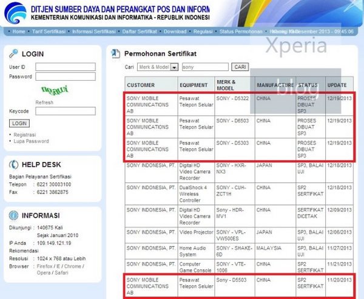Open the Merk & Model search dropdown

coord(158,67)
